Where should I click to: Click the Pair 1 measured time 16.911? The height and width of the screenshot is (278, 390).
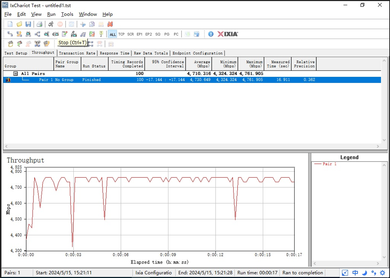(x=283, y=80)
